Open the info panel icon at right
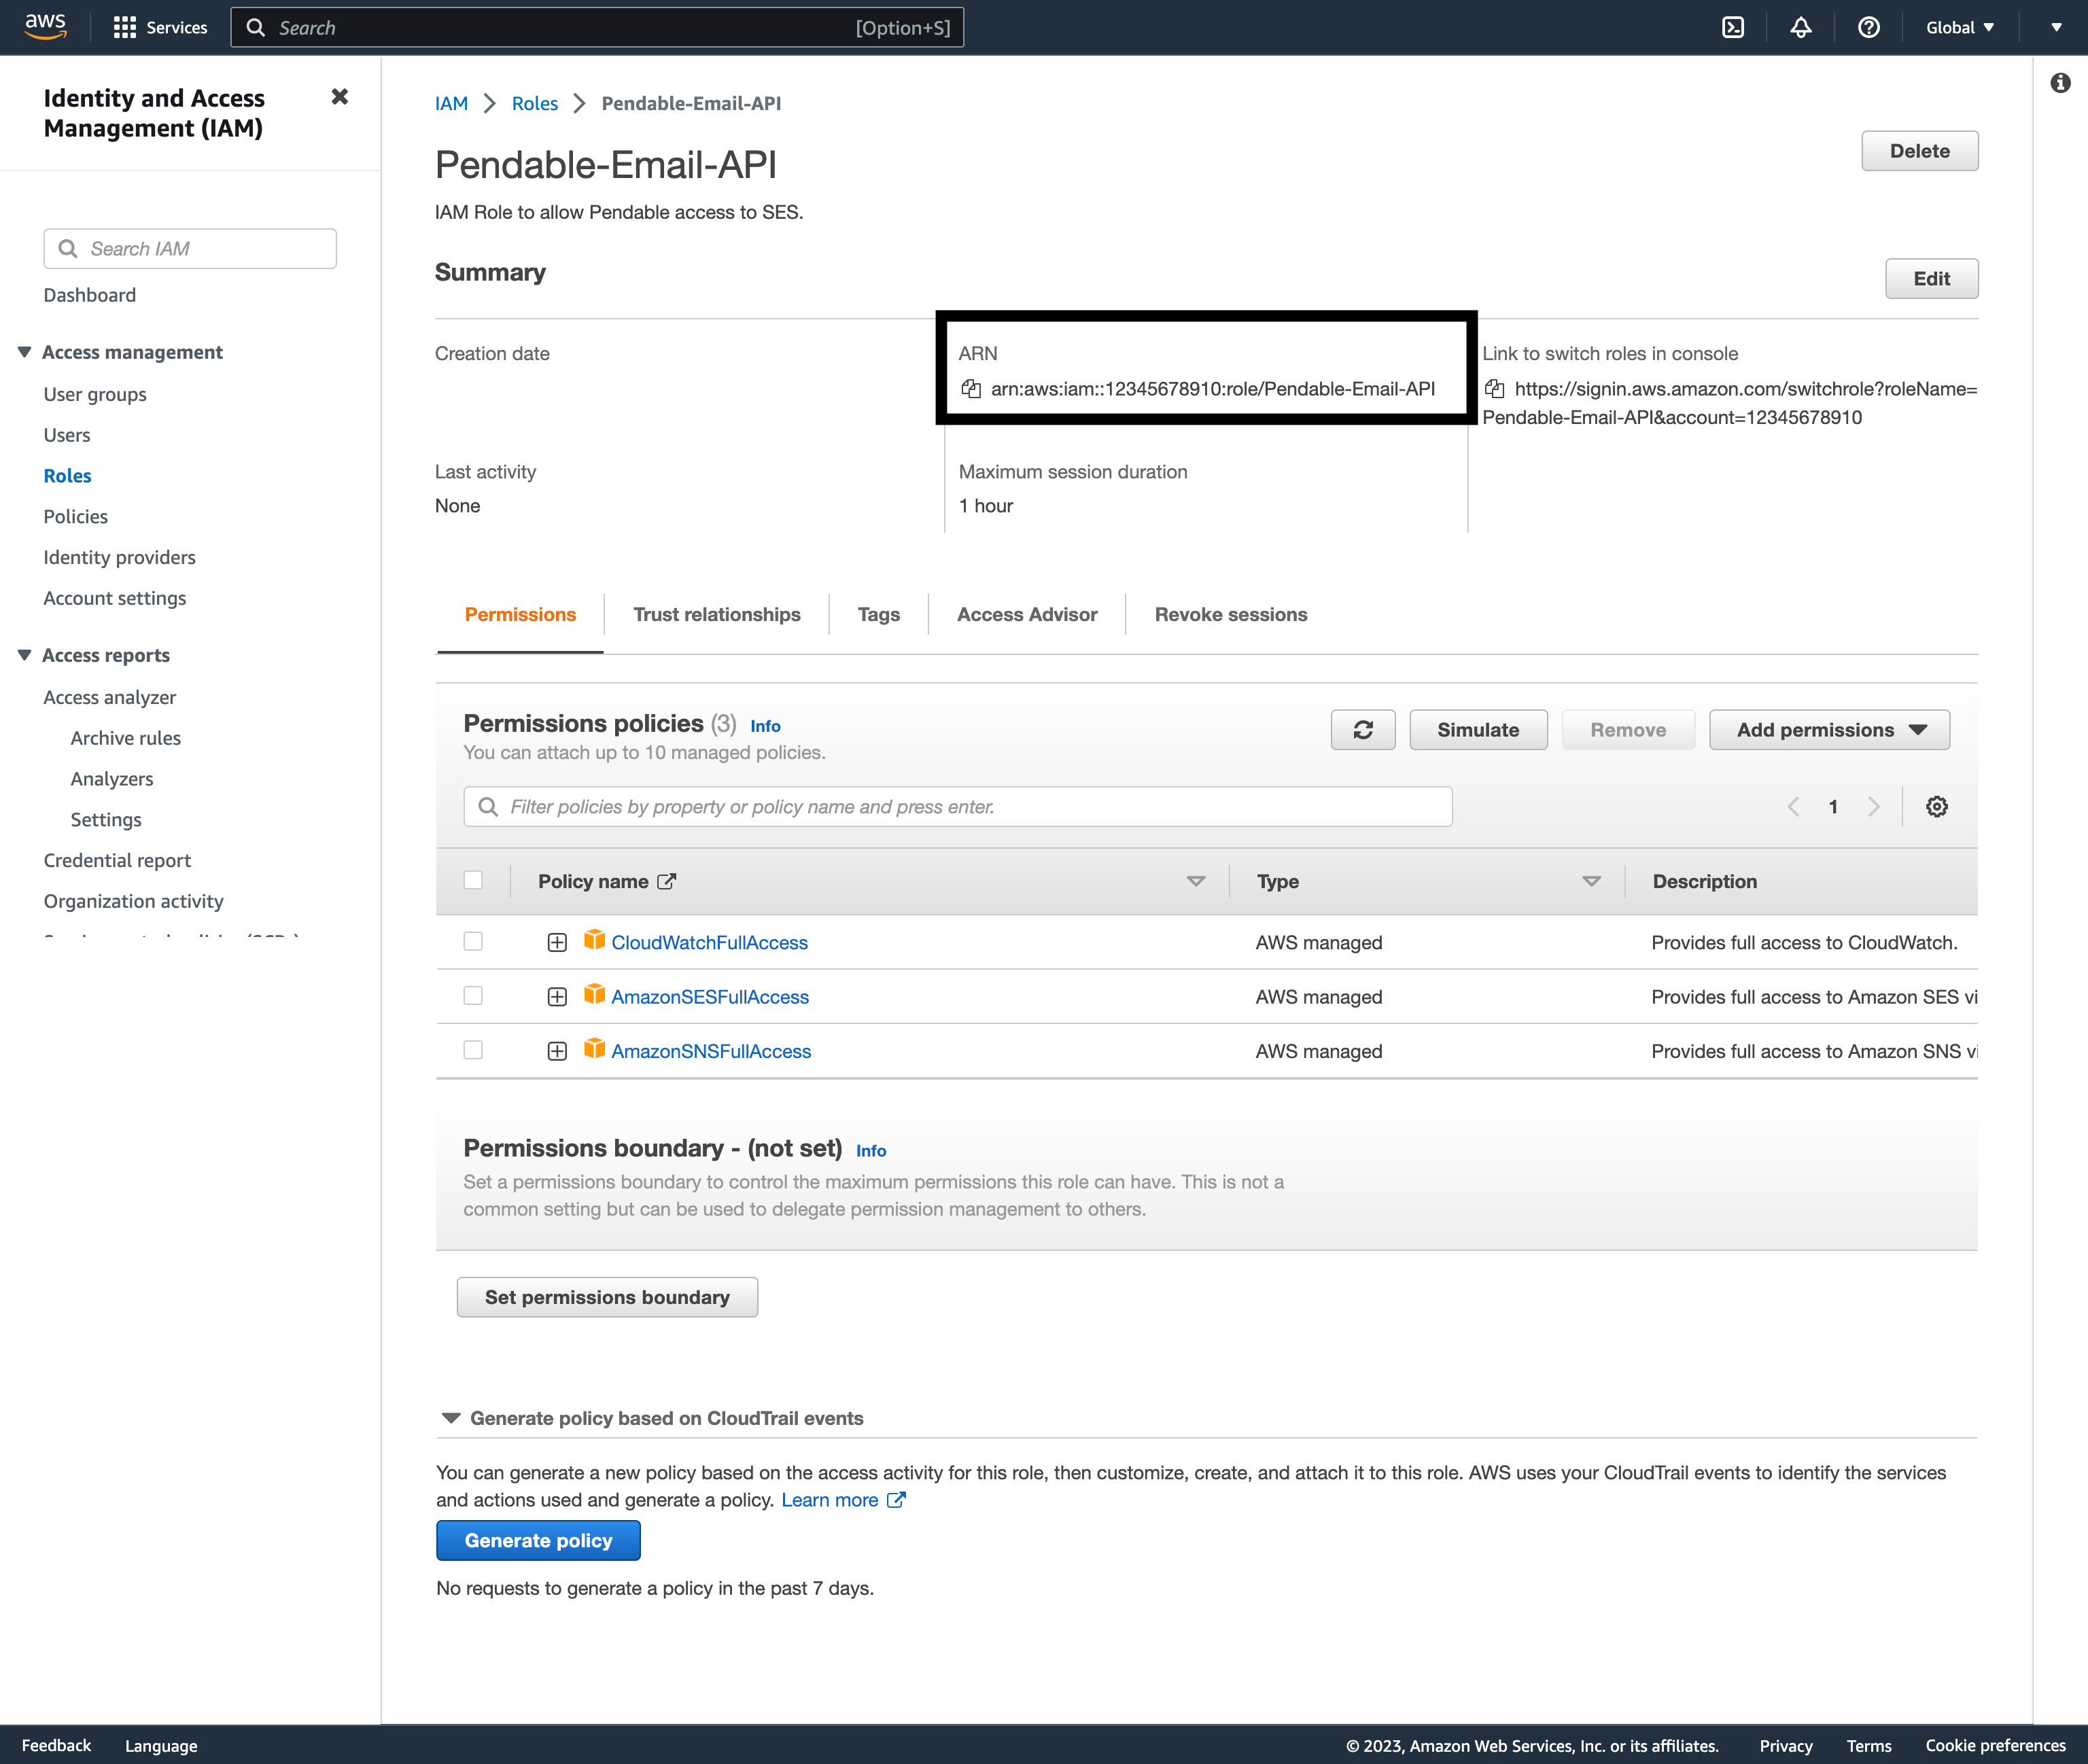The image size is (2088, 1764). [x=2060, y=83]
